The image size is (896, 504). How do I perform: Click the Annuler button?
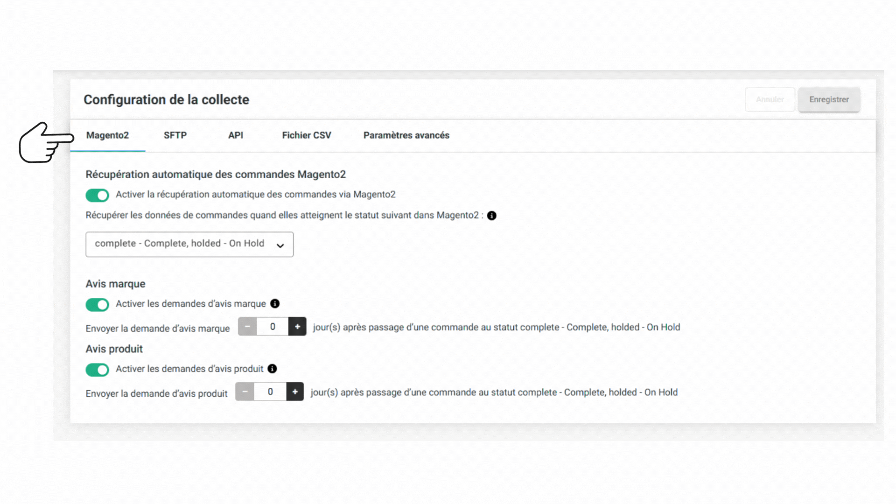(x=770, y=99)
